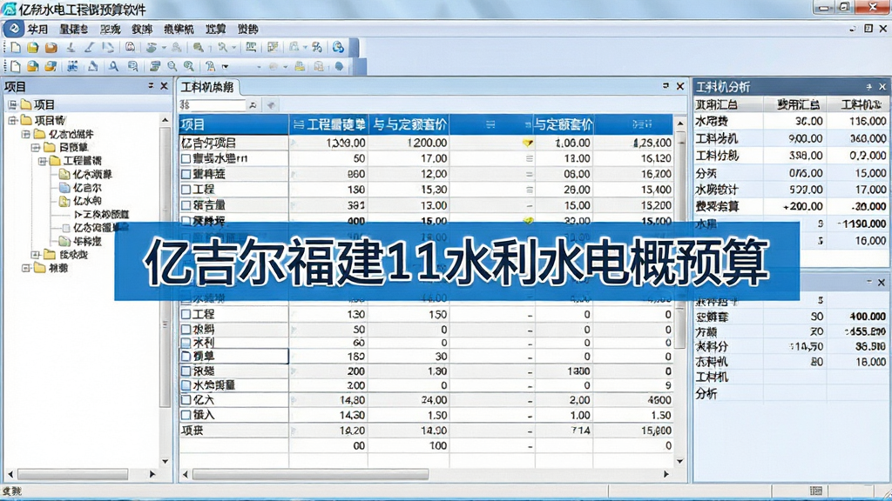Open the first menu right of the logo
Viewport: 892px width, 501px height.
coord(37,29)
